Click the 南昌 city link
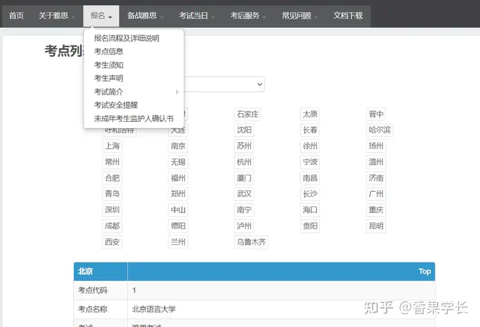480x327 pixels. 310,178
